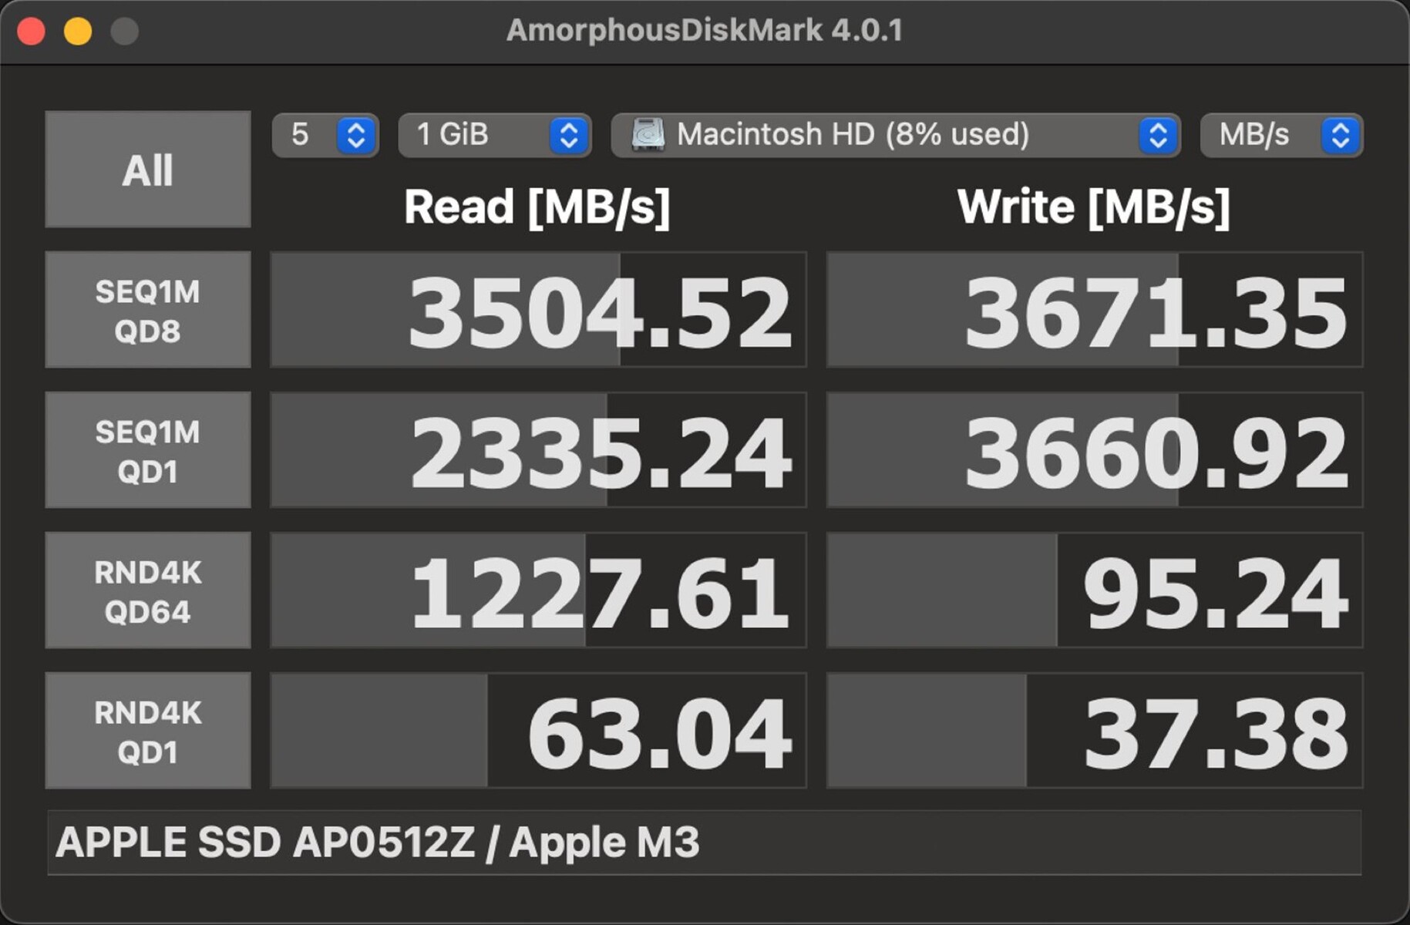Expand the 1 GiB test size dropdown

(x=478, y=136)
